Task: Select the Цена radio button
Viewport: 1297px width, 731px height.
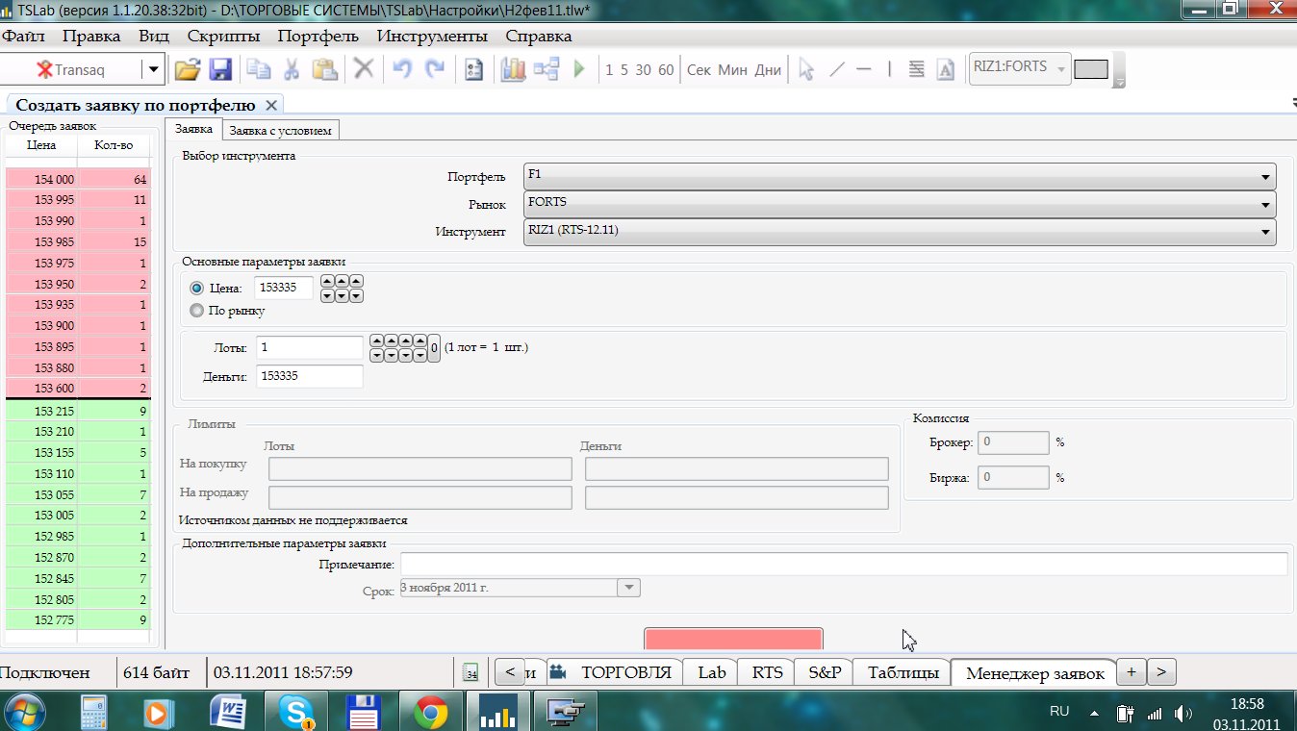Action: [x=197, y=288]
